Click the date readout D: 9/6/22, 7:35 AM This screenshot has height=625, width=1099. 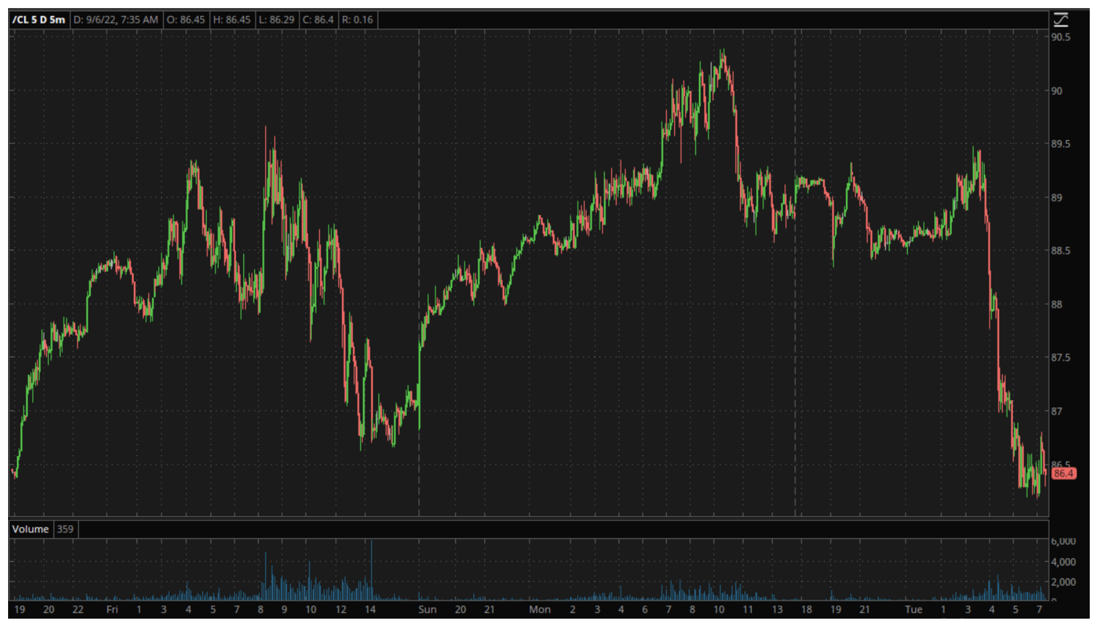(x=116, y=20)
